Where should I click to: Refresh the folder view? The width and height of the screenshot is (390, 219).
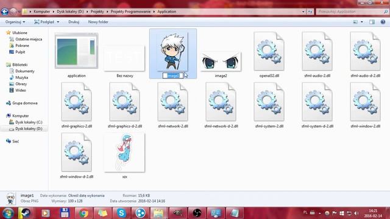(x=310, y=12)
